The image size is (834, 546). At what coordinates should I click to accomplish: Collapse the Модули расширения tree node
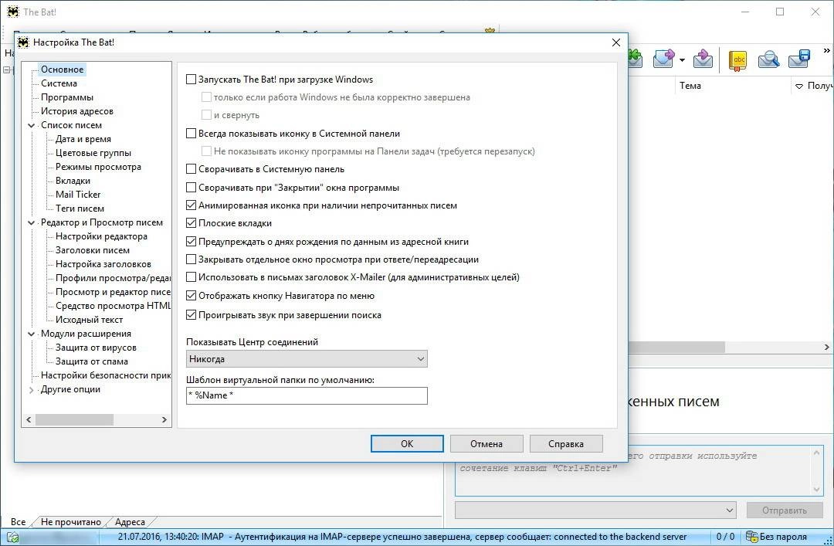click(32, 334)
